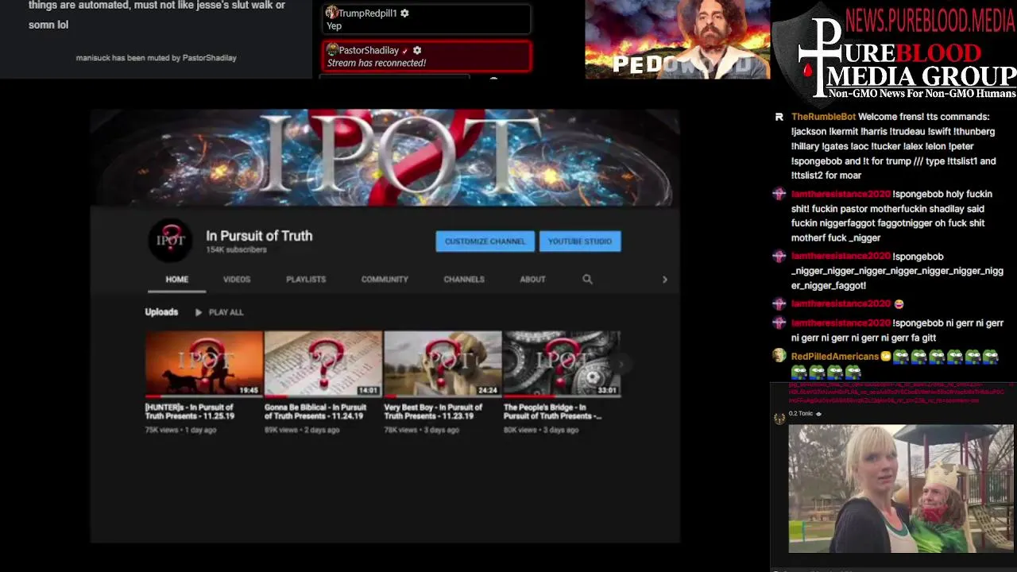Click the CUSTOMIZE CHANNEL button
The width and height of the screenshot is (1017, 572).
(x=485, y=242)
